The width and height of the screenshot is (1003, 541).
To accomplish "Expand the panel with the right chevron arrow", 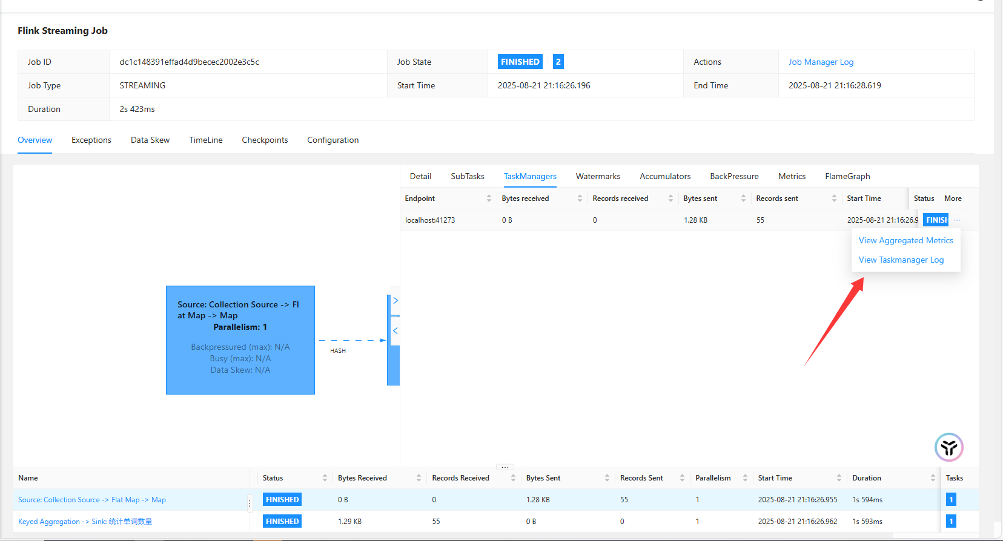I will point(396,301).
